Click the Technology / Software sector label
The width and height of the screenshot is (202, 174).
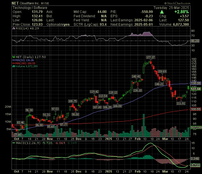(30, 8)
